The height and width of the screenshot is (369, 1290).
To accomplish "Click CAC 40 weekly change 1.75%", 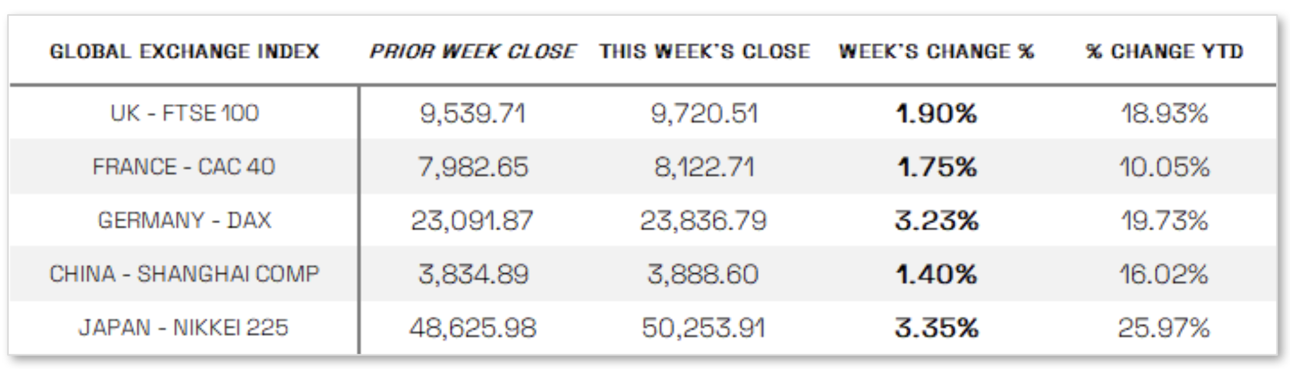I will coord(936,167).
